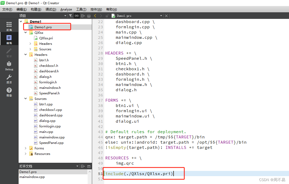
Task: Expand Headers under QXlsx
Action: click(x=30, y=44)
